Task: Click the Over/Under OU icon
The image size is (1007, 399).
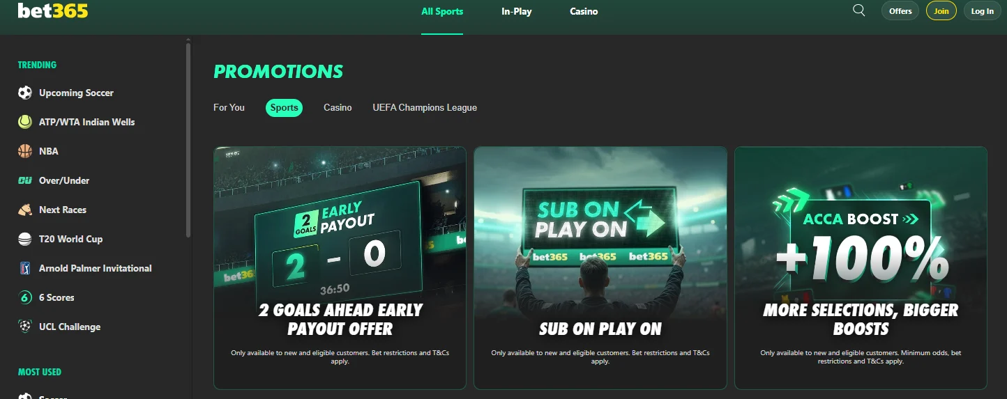Action: (25, 180)
